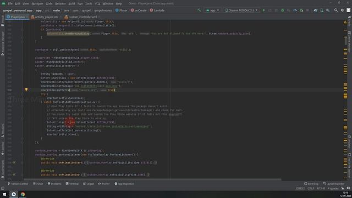Click the green Debug bug icon

click(282, 10)
